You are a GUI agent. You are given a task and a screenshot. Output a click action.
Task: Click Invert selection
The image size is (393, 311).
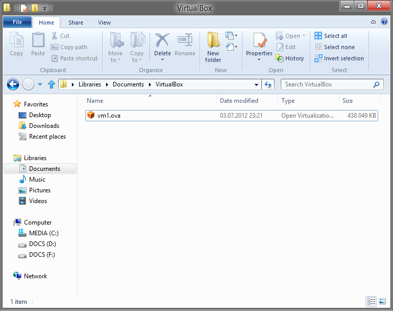pos(339,58)
